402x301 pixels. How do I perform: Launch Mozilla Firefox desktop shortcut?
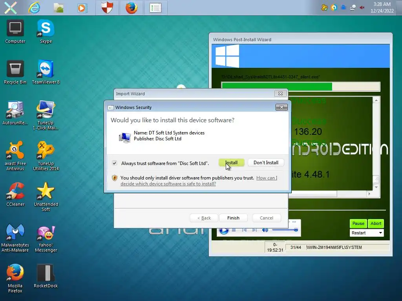pyautogui.click(x=15, y=279)
